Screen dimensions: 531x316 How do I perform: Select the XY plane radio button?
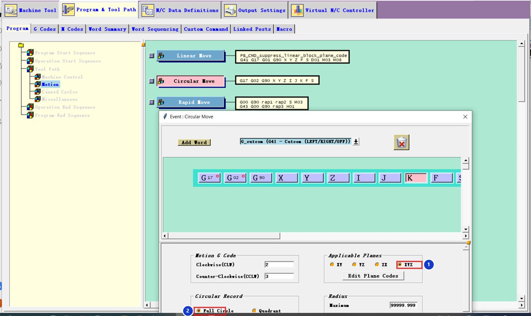(x=332, y=264)
